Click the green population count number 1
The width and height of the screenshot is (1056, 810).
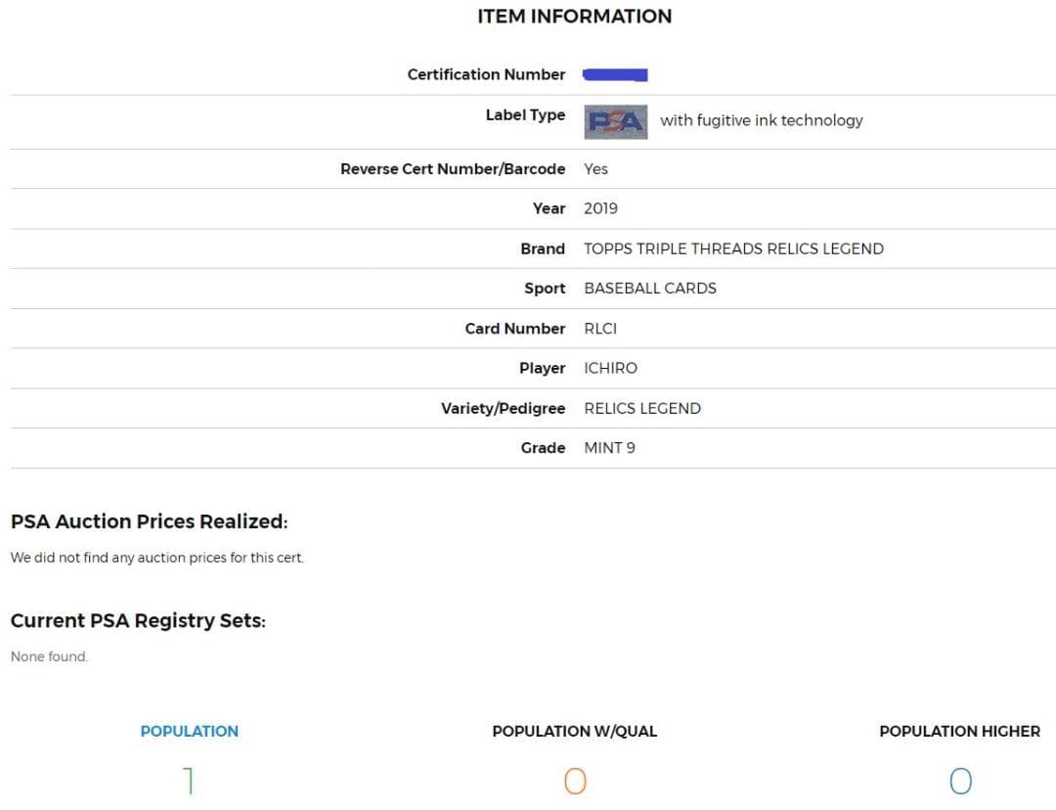[x=189, y=781]
